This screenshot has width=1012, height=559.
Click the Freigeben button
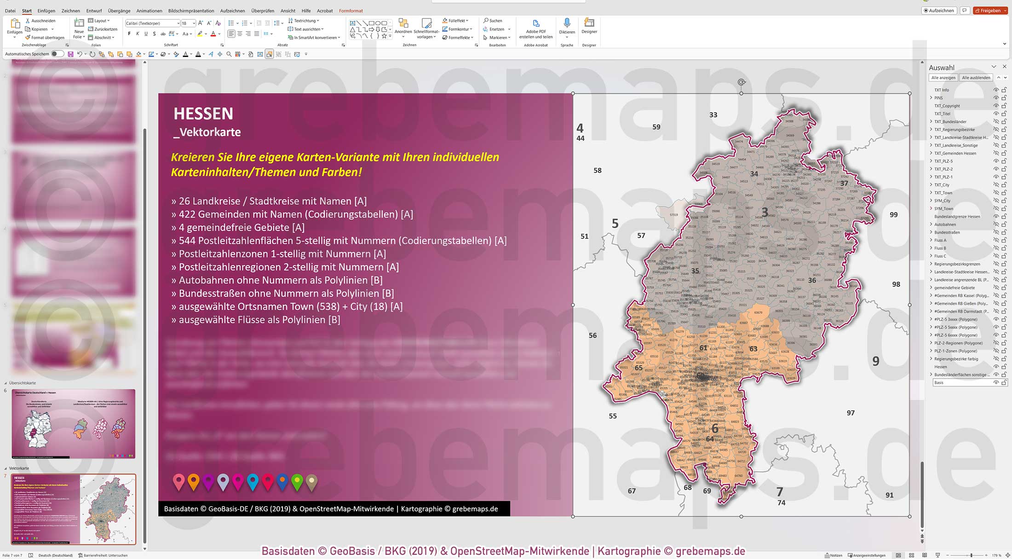[x=990, y=10]
